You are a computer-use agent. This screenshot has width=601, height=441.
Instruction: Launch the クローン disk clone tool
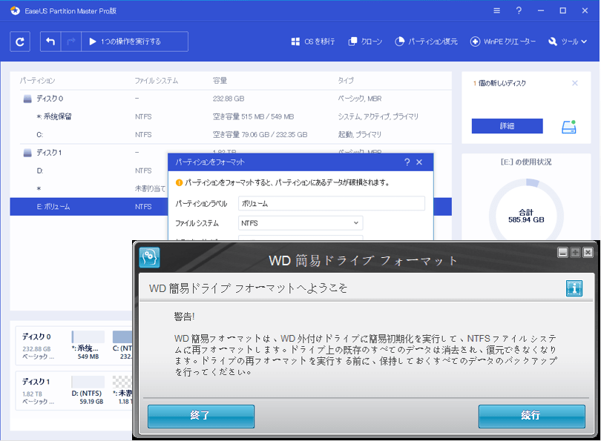point(368,41)
